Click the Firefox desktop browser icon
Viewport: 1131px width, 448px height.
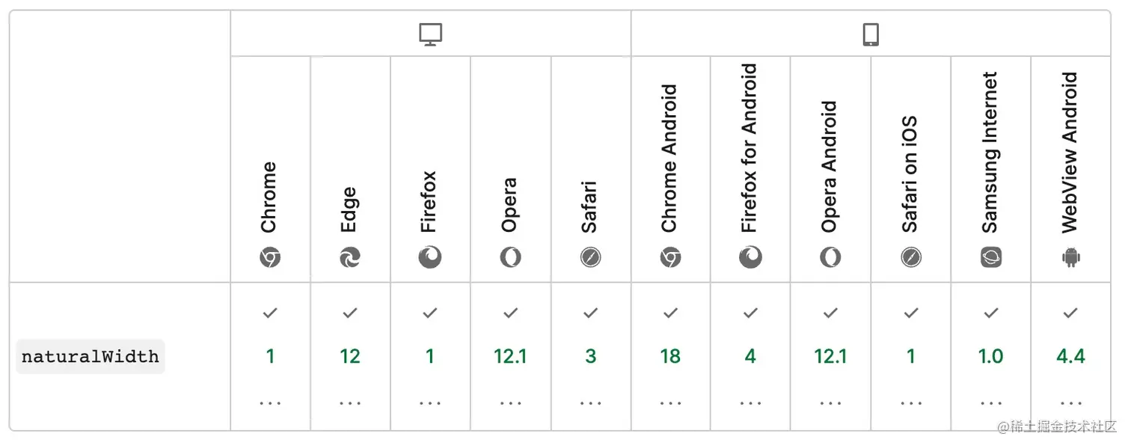(x=430, y=258)
